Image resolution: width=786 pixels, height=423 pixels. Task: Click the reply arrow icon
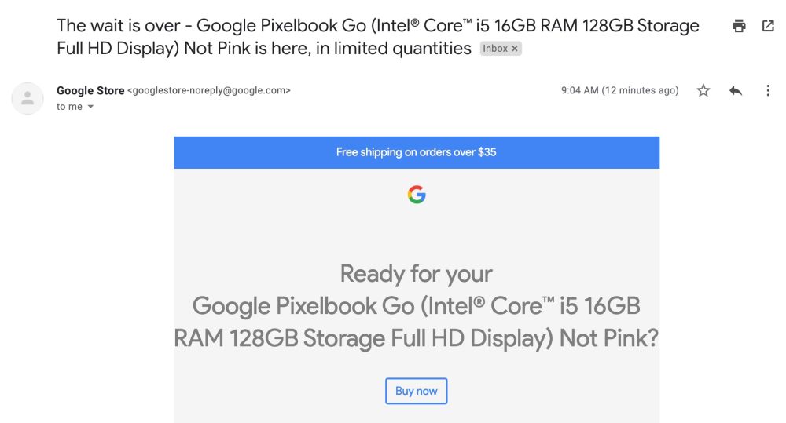tap(736, 91)
